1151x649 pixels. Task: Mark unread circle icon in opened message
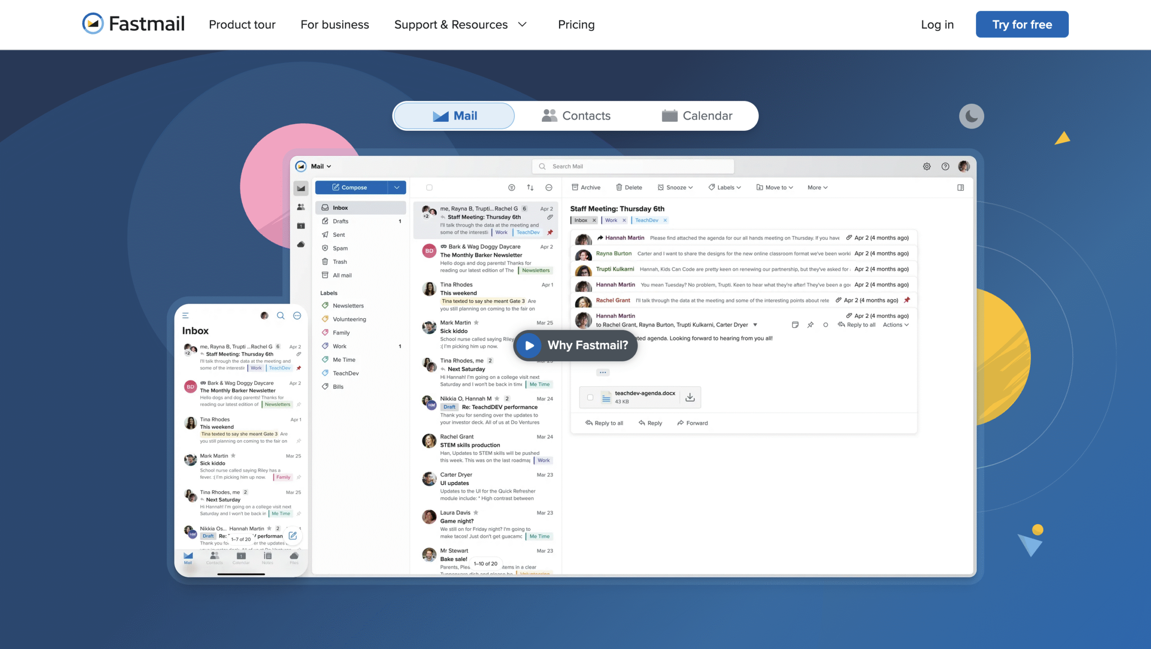point(825,324)
